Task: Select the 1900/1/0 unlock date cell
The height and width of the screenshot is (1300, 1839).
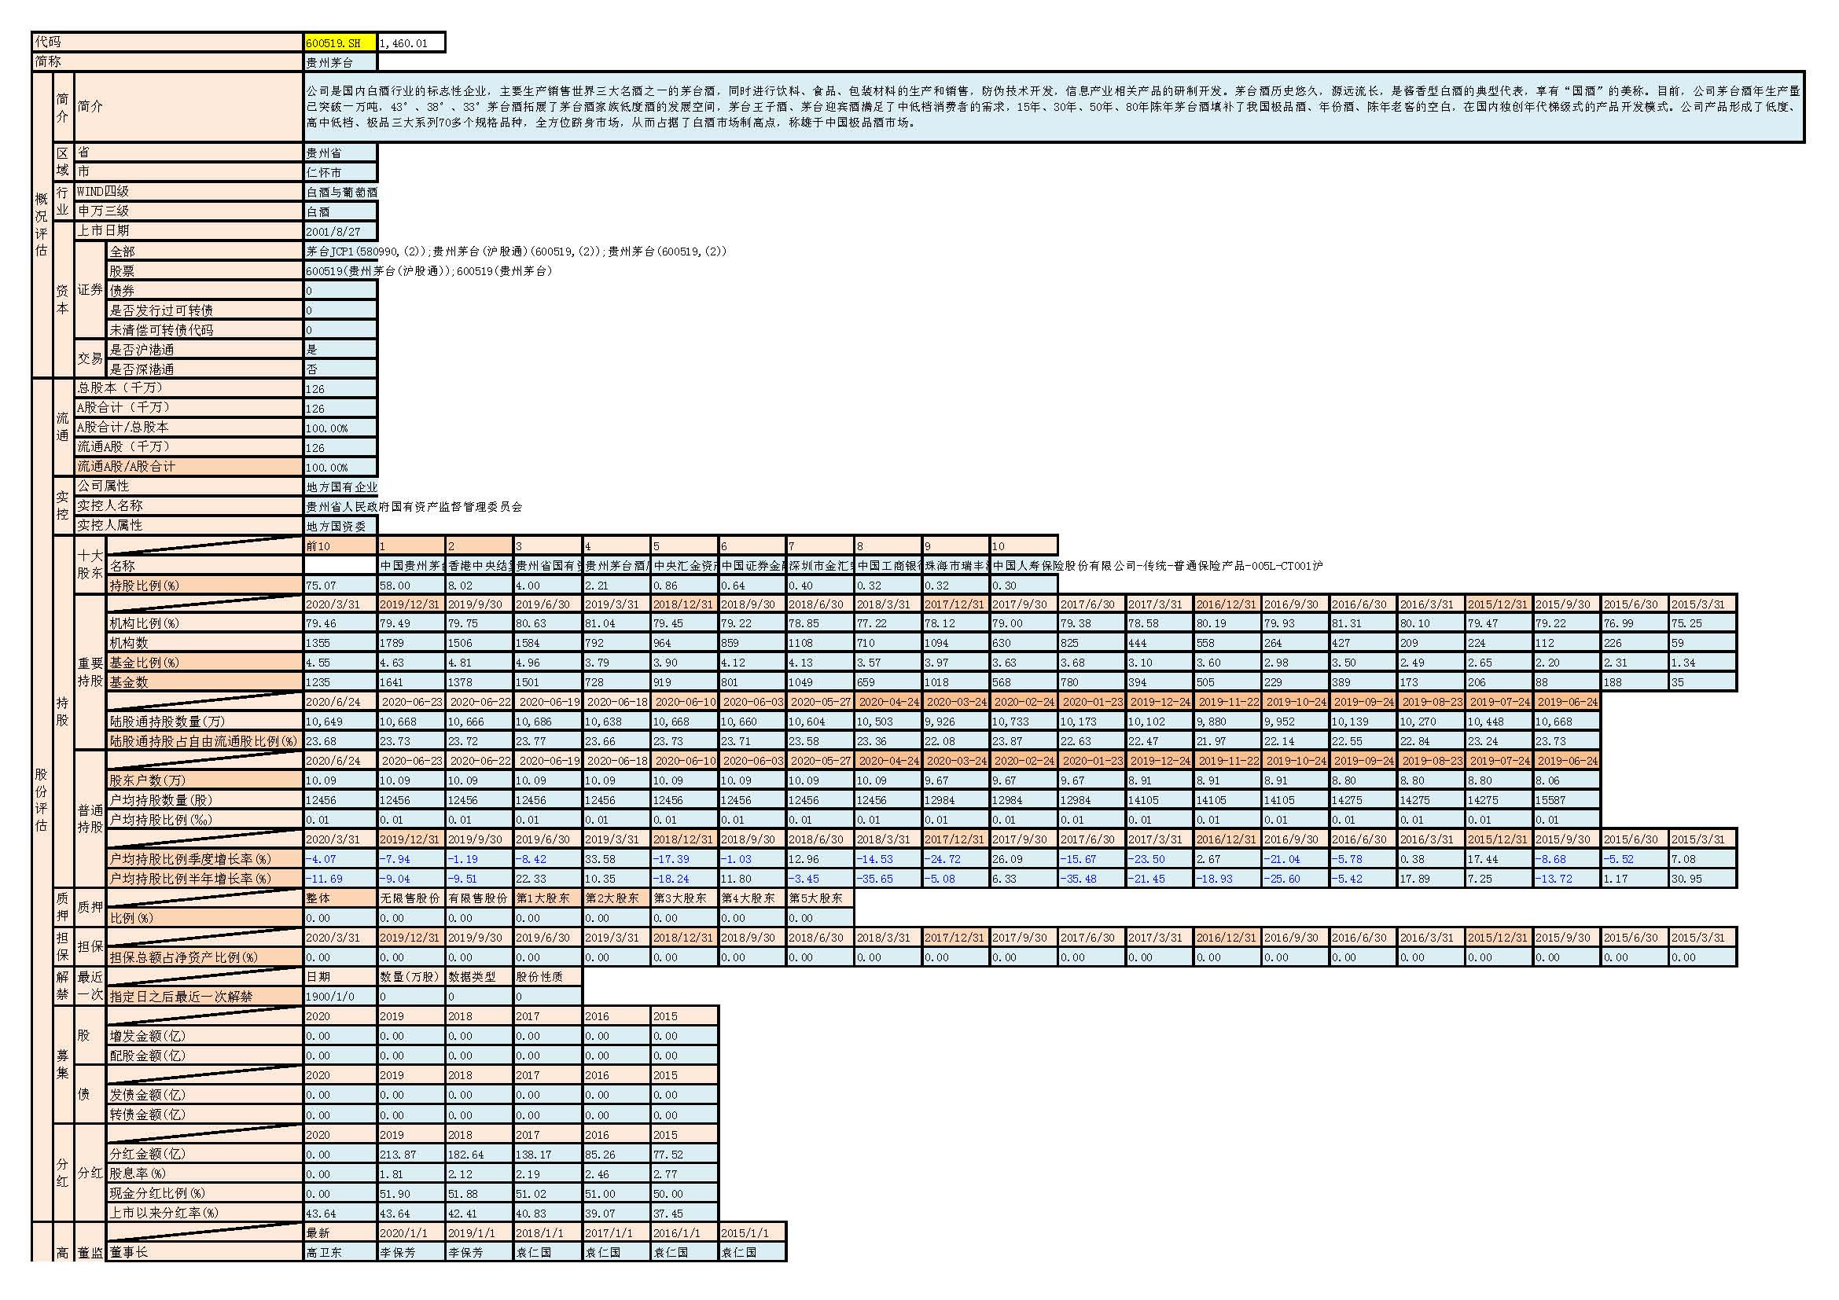Action: (x=340, y=997)
